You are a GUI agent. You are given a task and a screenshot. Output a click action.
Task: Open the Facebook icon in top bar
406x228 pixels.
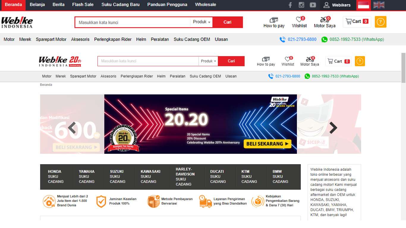[x=290, y=5]
